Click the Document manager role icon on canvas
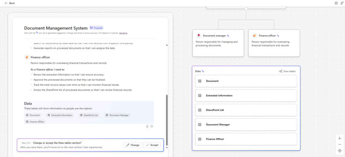The image size is (345, 157). coord(199,35)
